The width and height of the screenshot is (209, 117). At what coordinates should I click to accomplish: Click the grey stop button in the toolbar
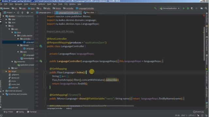196,8
